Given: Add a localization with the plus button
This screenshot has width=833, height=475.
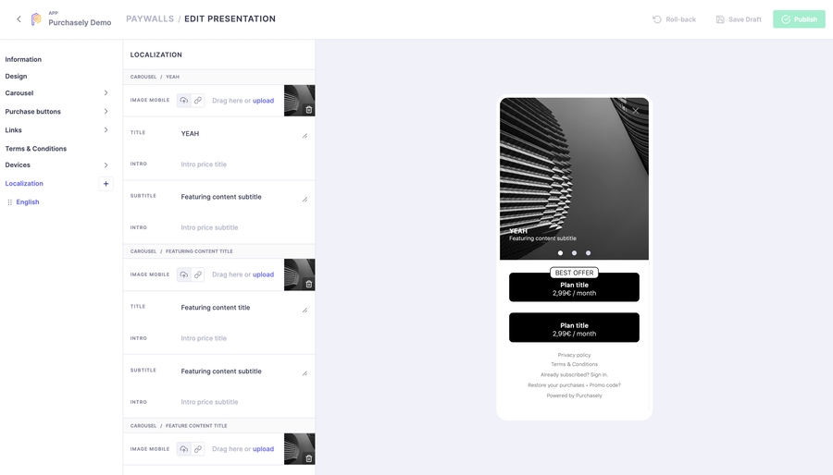Looking at the screenshot, I should 106,183.
